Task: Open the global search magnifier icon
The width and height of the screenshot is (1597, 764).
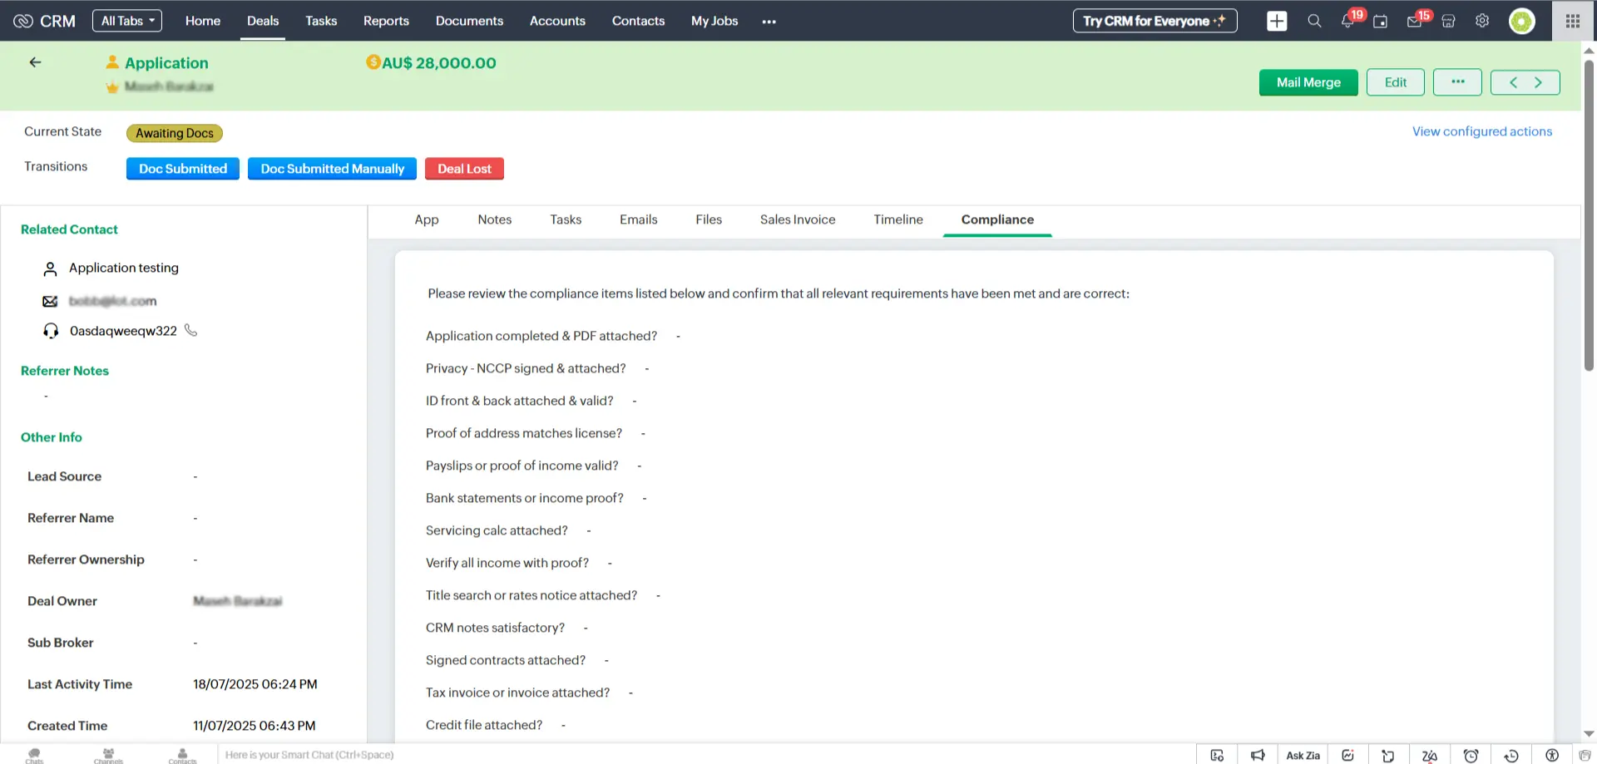Action: click(1314, 21)
